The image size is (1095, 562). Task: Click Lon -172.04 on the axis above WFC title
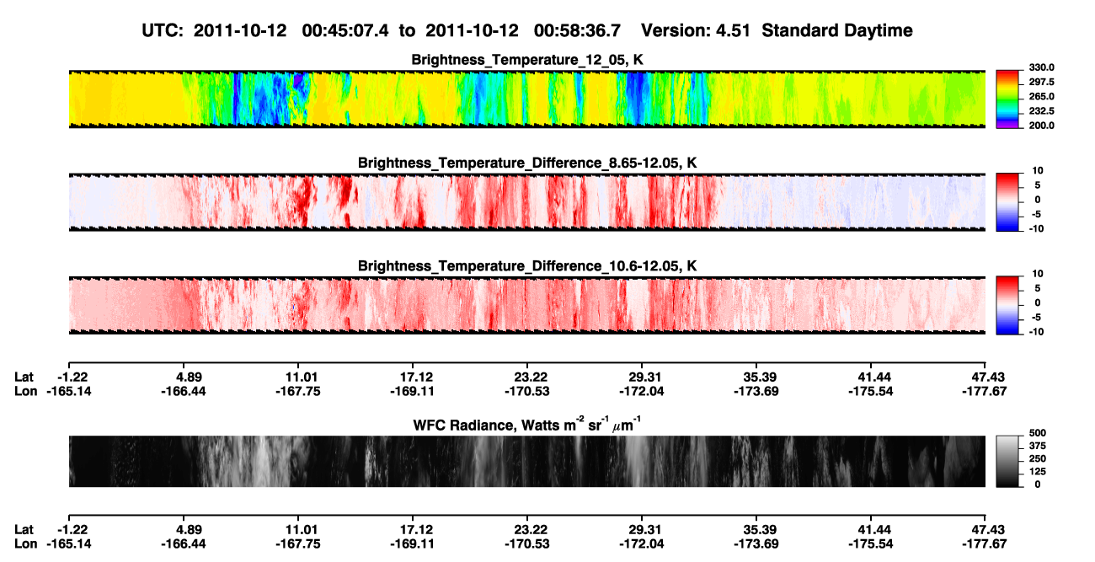[x=642, y=391]
